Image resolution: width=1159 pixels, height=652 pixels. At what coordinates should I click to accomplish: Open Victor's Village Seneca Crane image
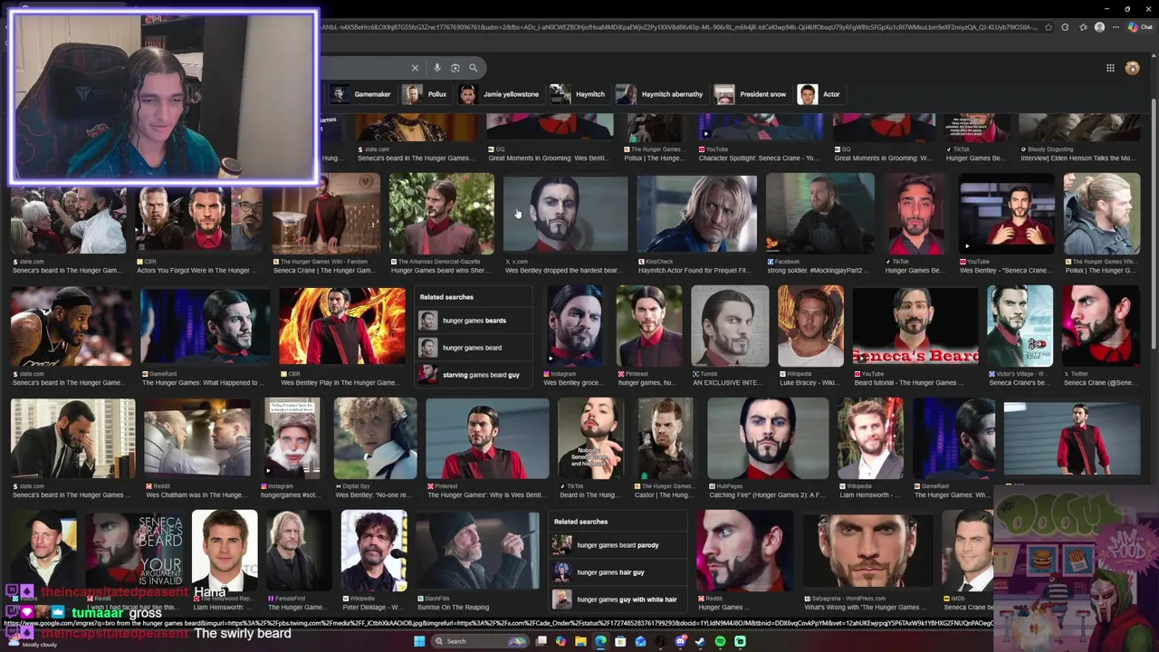(1020, 326)
